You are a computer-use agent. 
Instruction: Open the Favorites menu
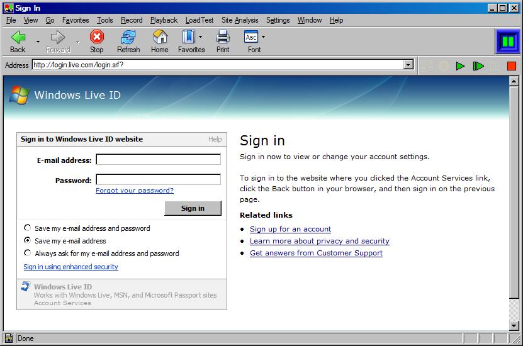pyautogui.click(x=76, y=20)
